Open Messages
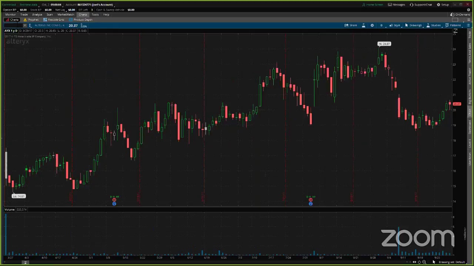This screenshot has width=474, height=266. (397, 4)
